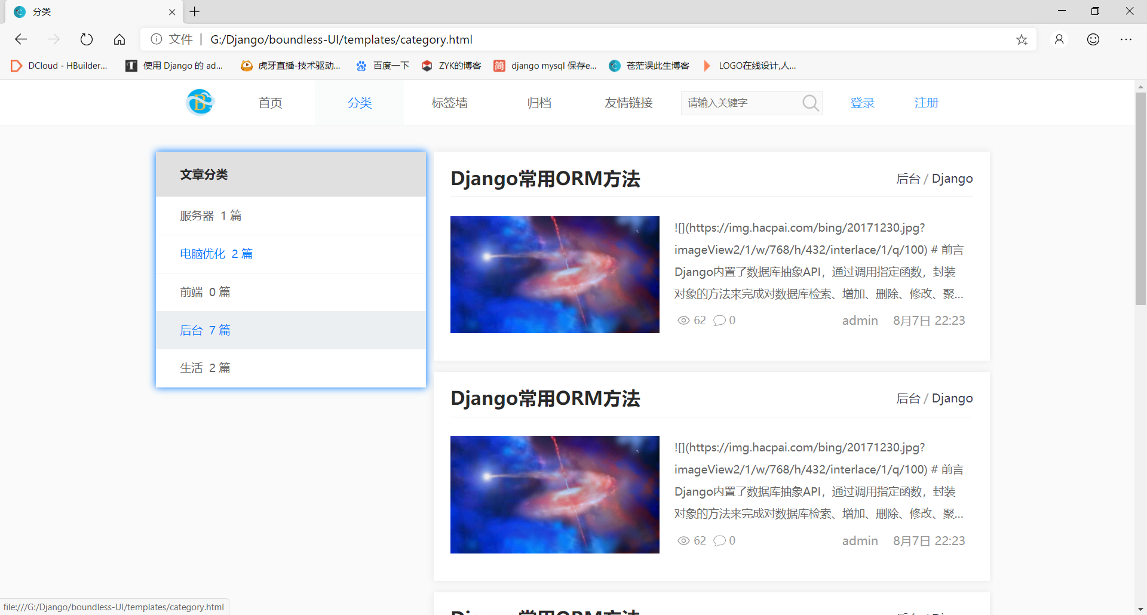This screenshot has width=1147, height=615.
Task: Click in the keyword search field
Action: (x=741, y=103)
